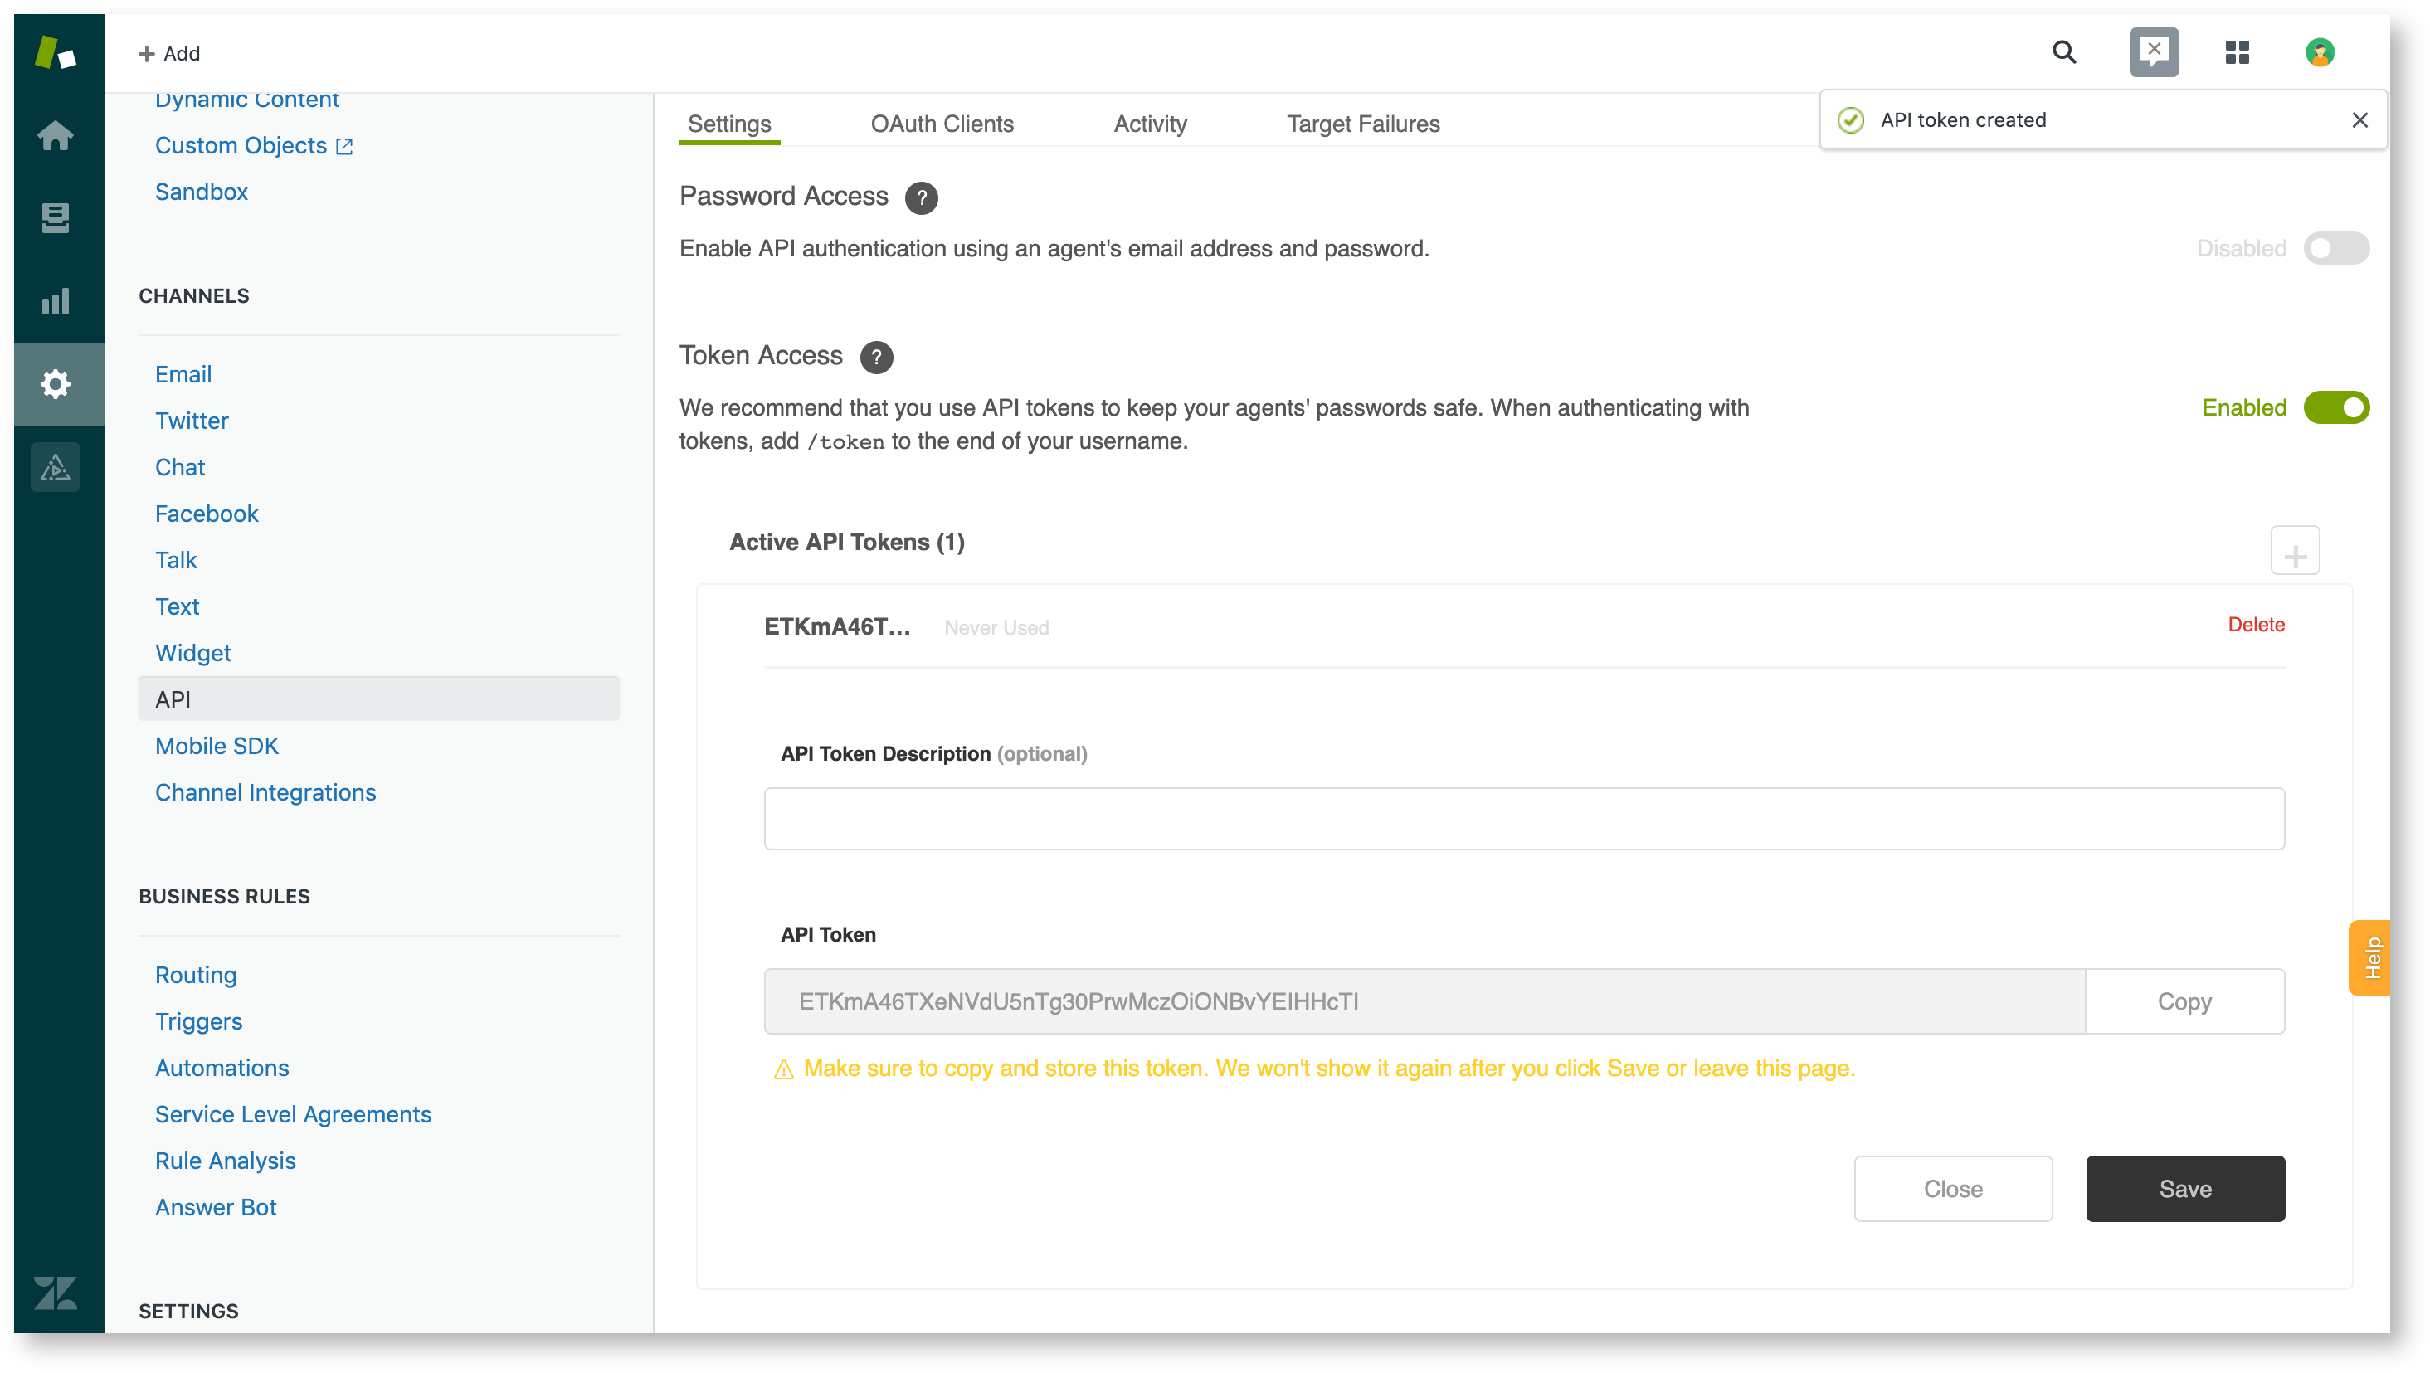Click the Copy token button

click(2184, 1001)
